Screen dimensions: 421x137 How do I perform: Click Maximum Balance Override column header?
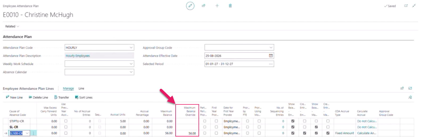click(190, 111)
